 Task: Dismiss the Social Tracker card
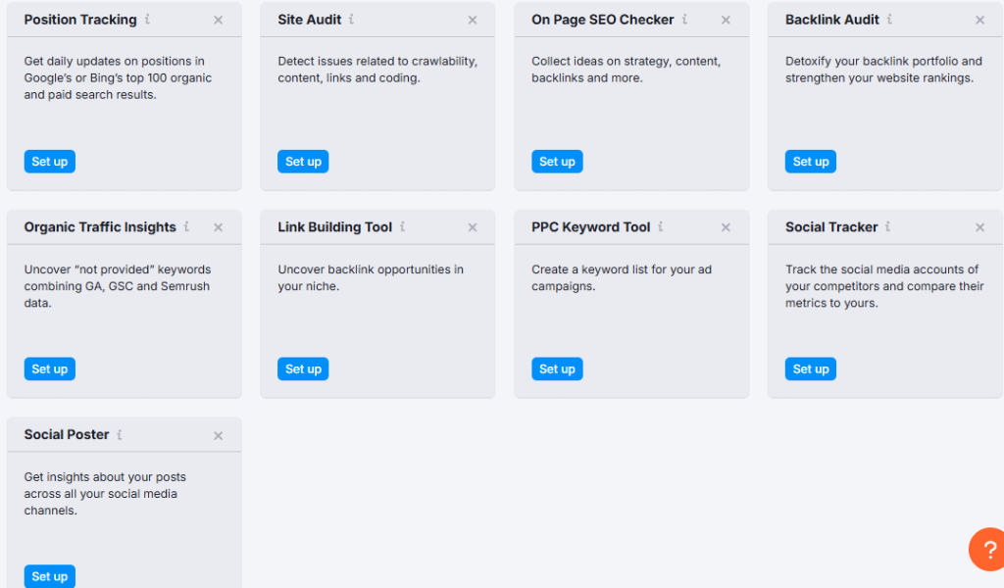click(979, 227)
